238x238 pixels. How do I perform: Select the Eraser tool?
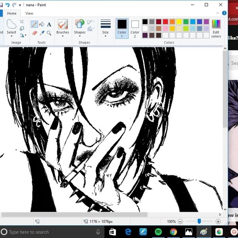pos(35,33)
